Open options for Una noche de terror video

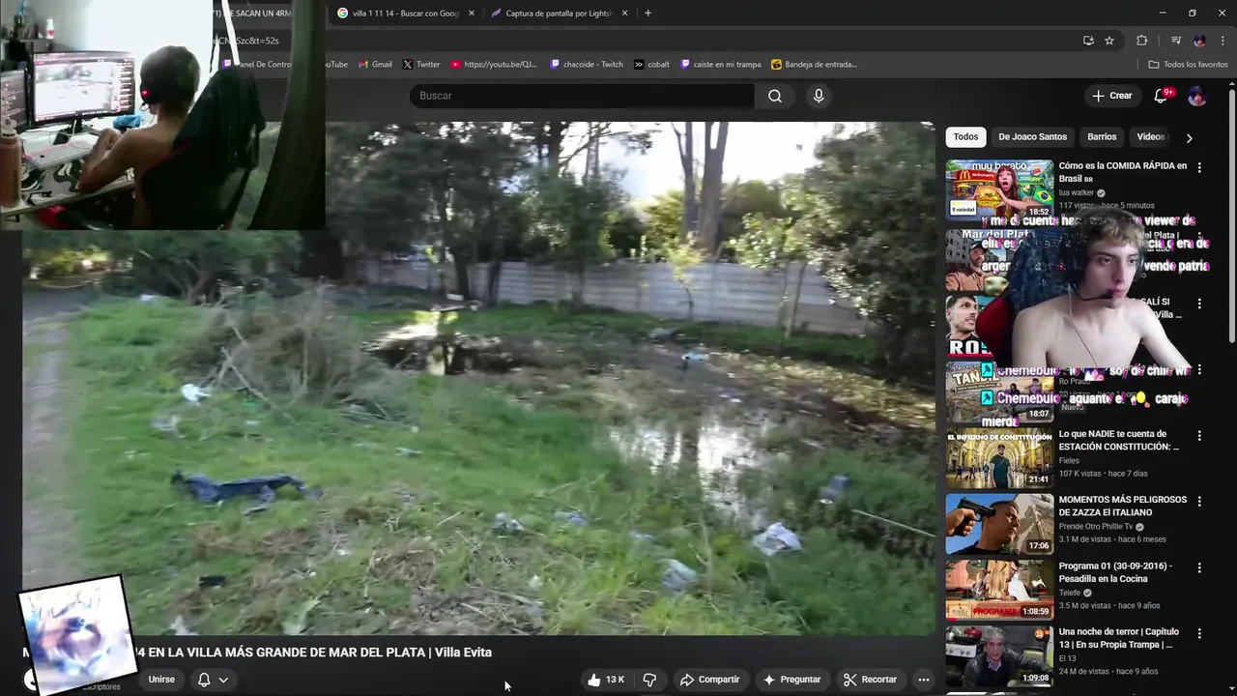click(x=1199, y=634)
